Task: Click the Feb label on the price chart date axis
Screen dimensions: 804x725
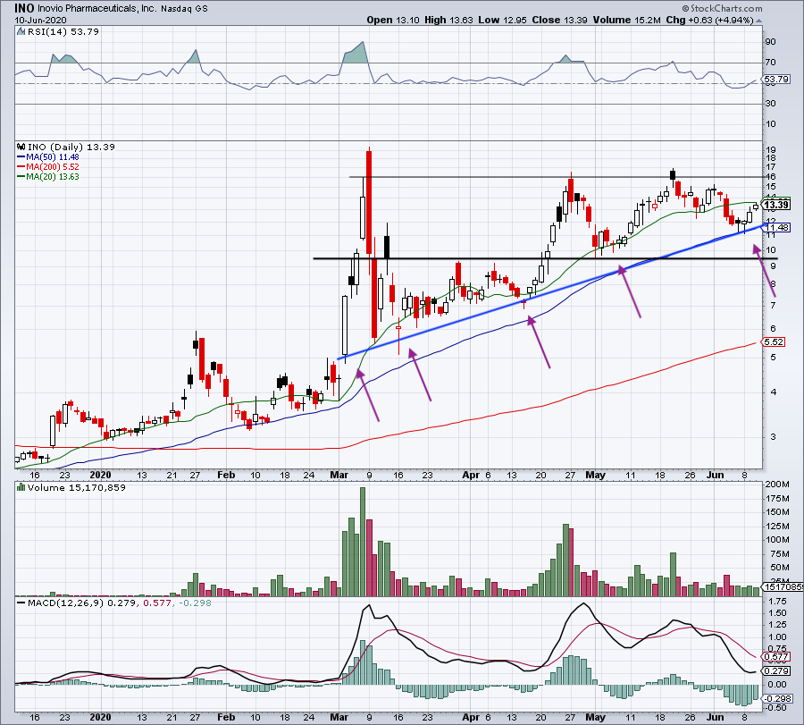Action: (x=226, y=475)
